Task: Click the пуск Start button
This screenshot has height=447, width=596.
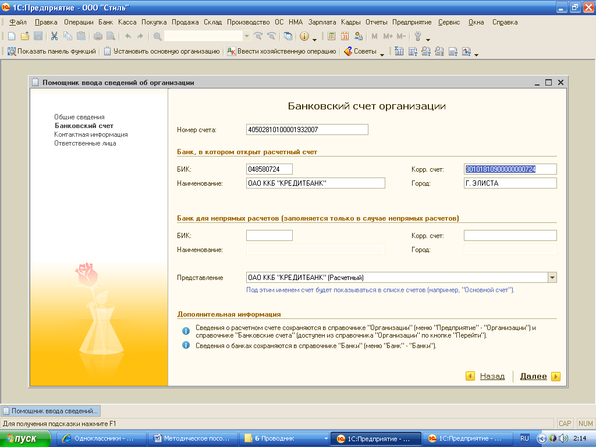Action: [x=25, y=439]
